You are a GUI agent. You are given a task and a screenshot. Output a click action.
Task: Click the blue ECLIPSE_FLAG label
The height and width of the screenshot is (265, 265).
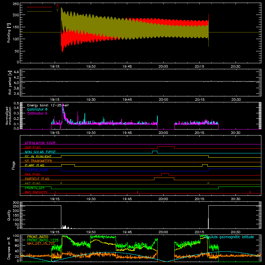click(x=36, y=170)
